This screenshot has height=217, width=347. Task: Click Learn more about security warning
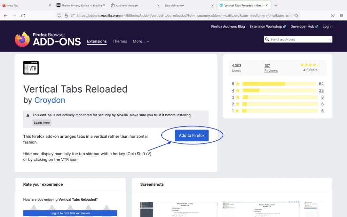point(42,123)
